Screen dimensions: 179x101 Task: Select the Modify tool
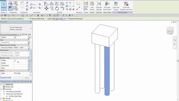[x=4, y=6]
